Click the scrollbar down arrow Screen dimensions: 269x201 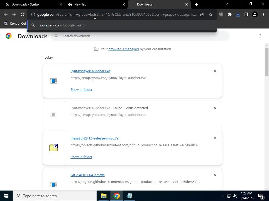267,188
